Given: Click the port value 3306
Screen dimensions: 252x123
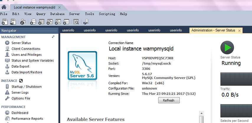Looking at the screenshot, I should point(146,69).
